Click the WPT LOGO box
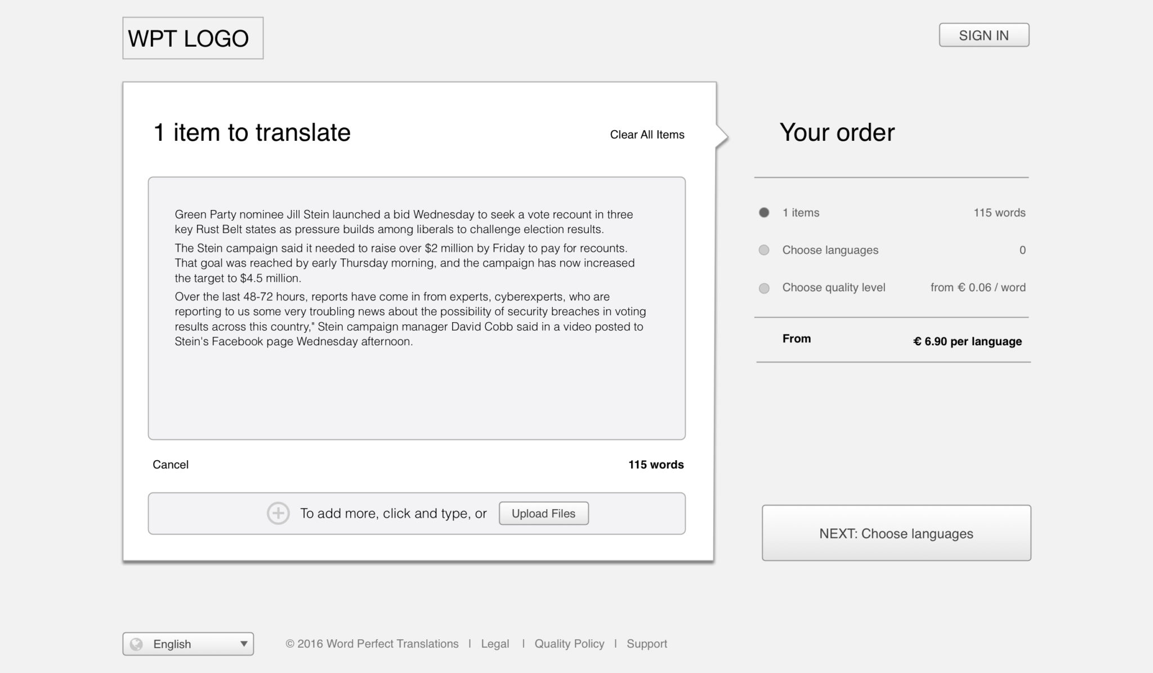The image size is (1153, 673). click(193, 38)
